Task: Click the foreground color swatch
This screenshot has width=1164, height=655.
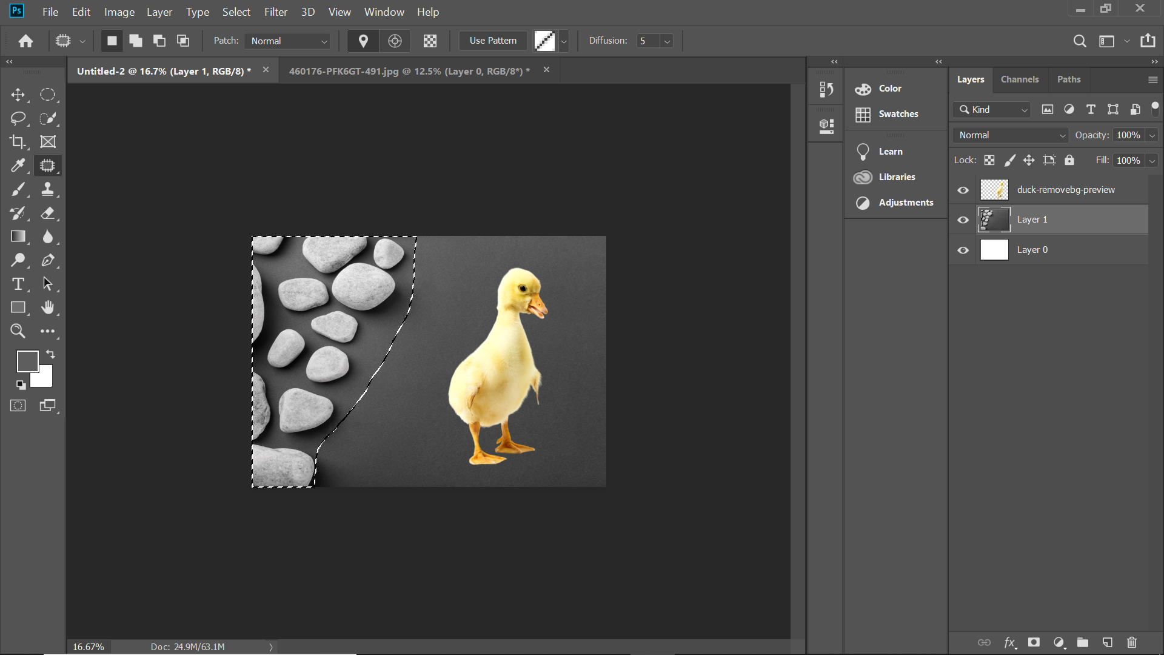Action: pyautogui.click(x=27, y=361)
